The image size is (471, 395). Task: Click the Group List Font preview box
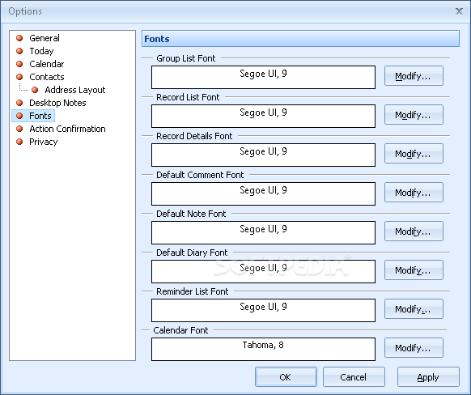(x=263, y=77)
